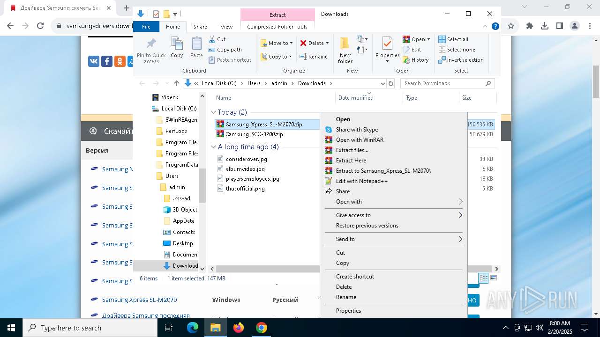Click Samsung Xpress SL-M2070 webpage link

pos(139,300)
